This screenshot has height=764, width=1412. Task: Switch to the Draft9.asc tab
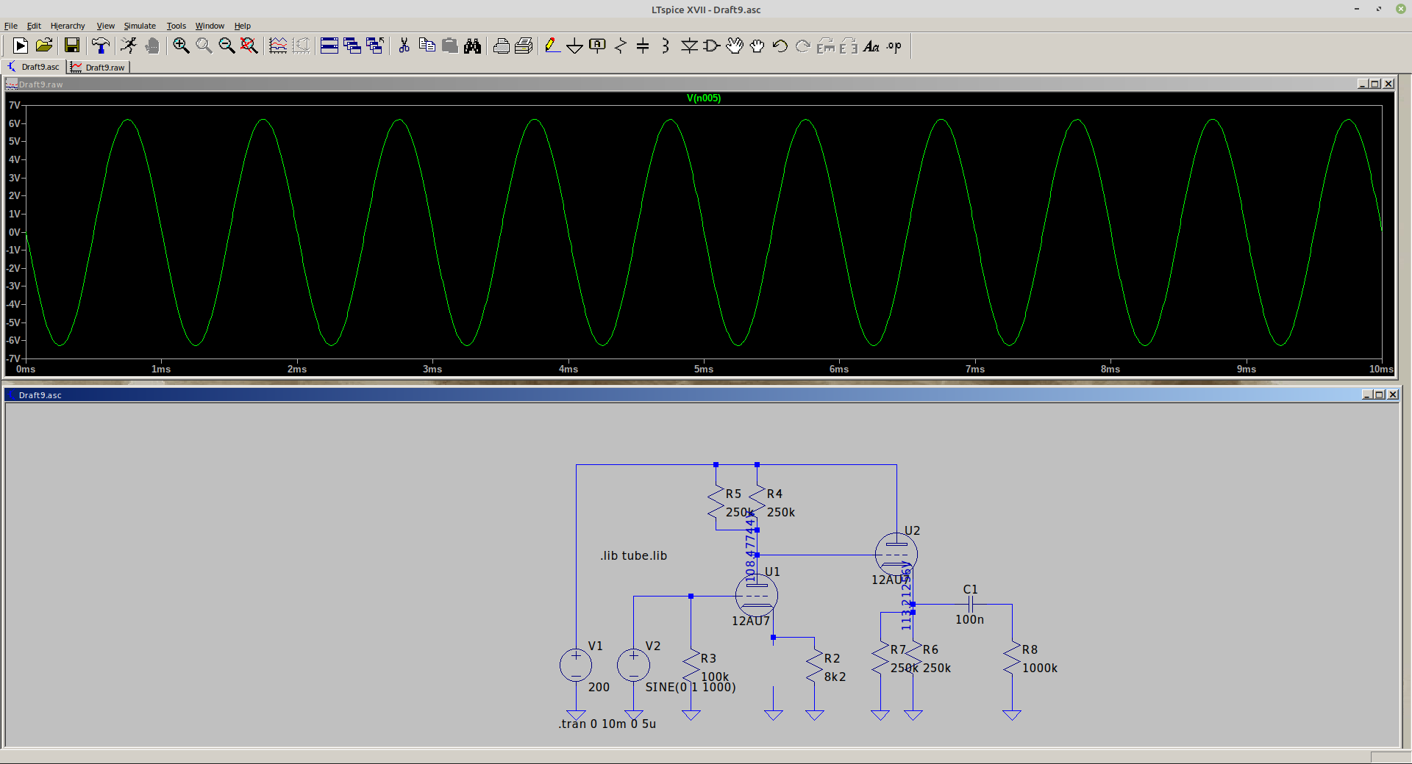tap(34, 67)
